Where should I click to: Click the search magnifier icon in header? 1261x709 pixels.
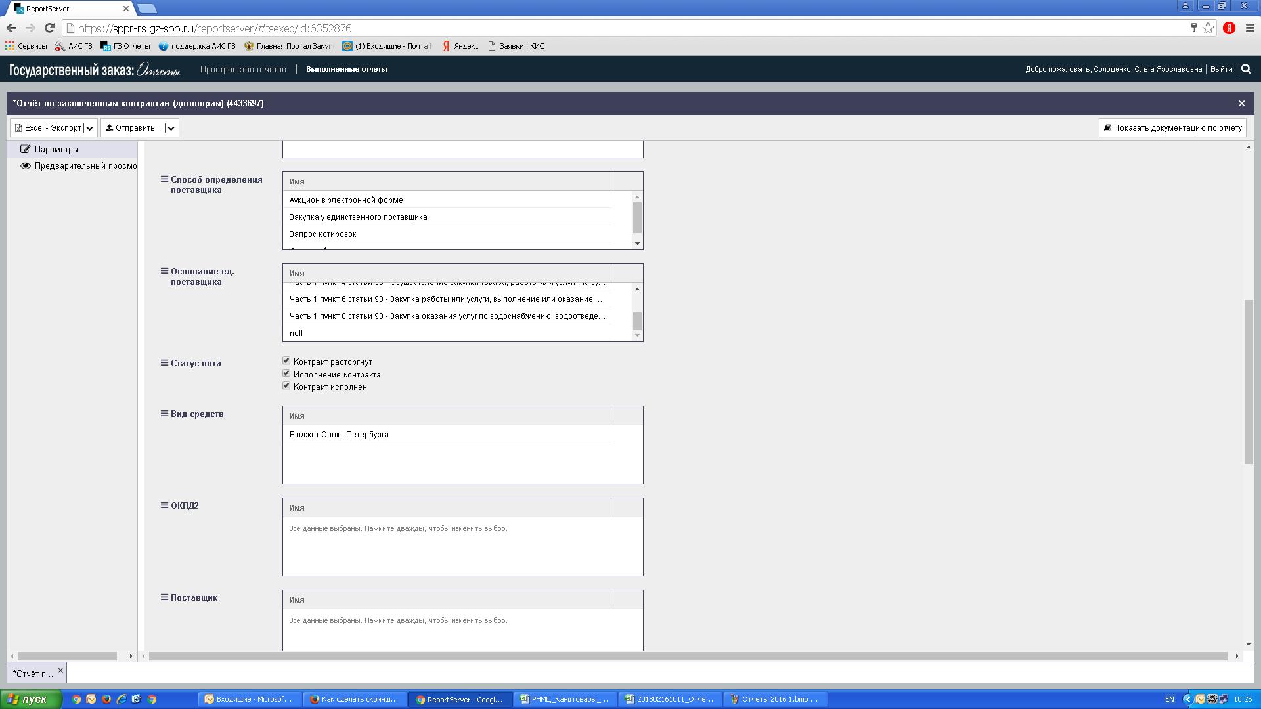1246,69
